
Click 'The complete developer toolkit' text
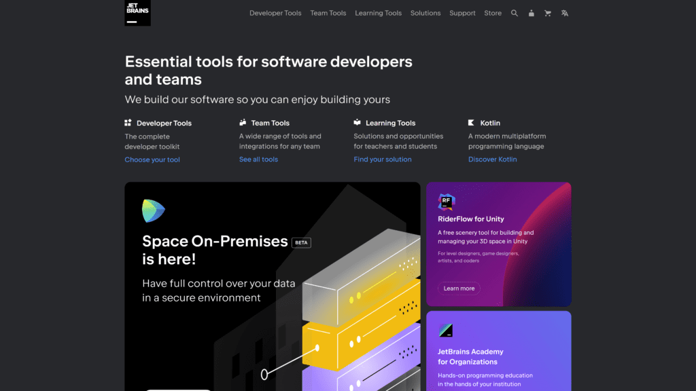click(x=152, y=141)
